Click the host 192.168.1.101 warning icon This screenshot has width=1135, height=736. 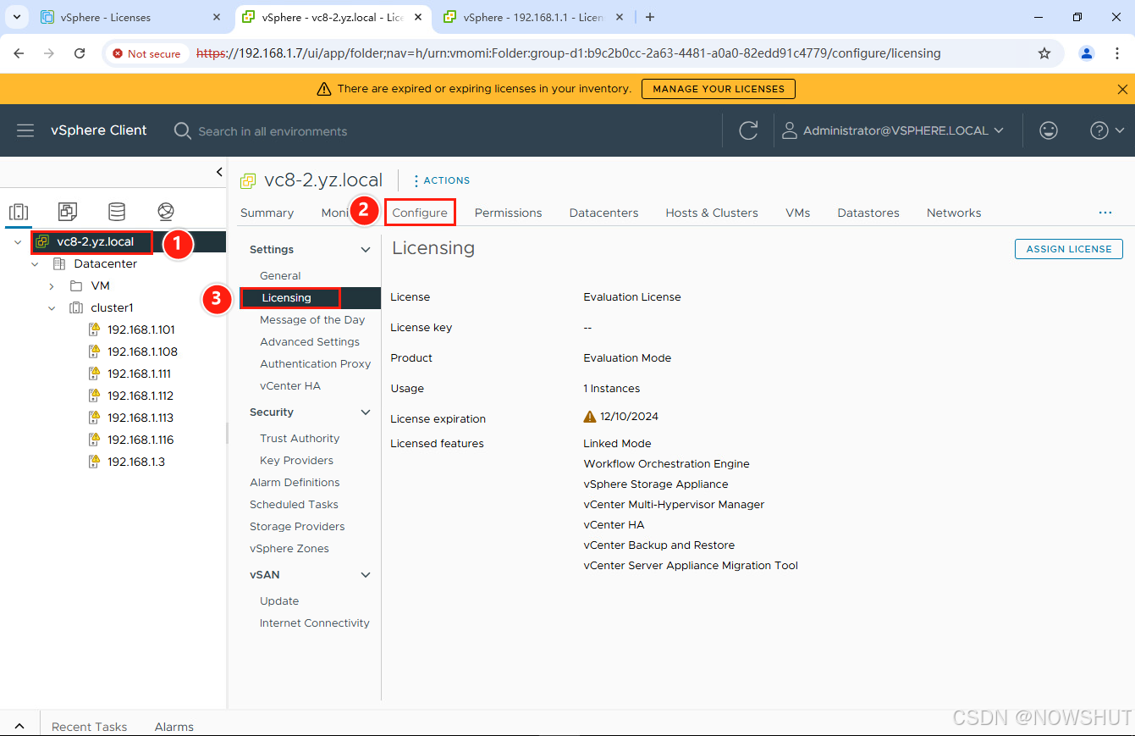pyautogui.click(x=95, y=329)
